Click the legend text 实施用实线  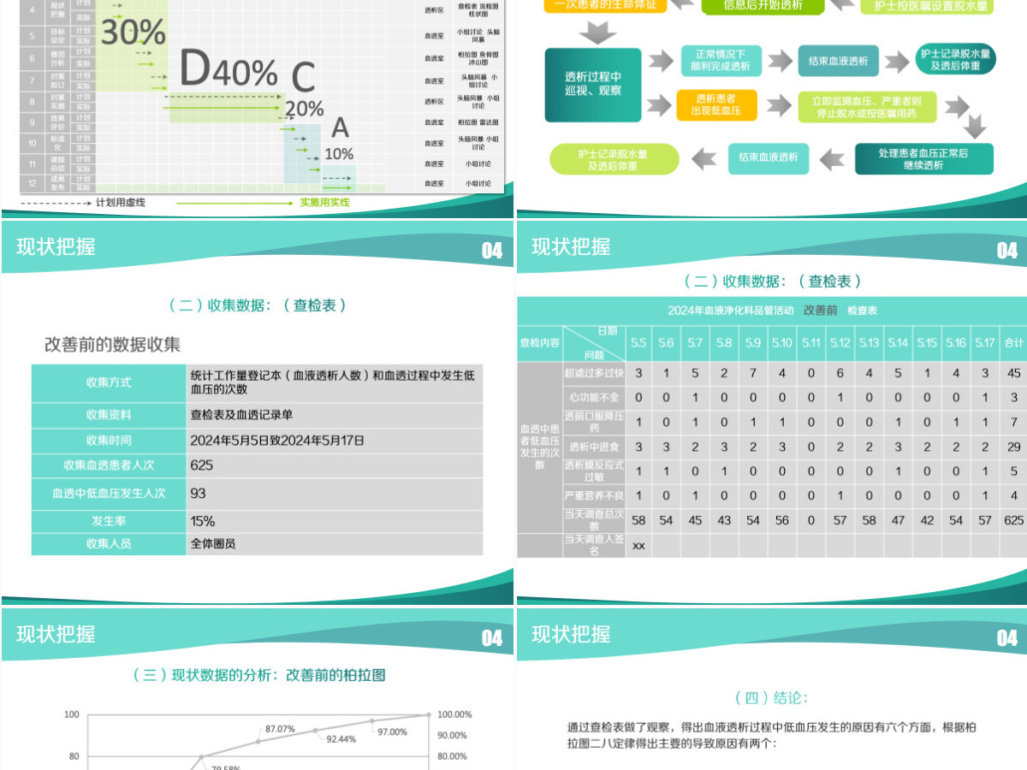(x=324, y=203)
